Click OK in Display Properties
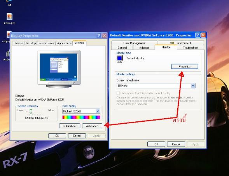Image resolution: width=229 pixels, height=176 pixels. pos(57,136)
